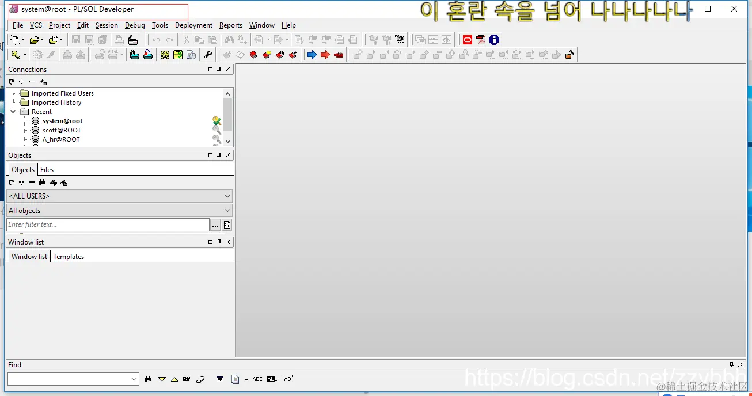
Task: Click the ellipsis button beside filter field
Action: [x=215, y=225]
